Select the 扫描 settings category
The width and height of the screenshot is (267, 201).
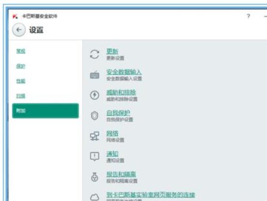tap(21, 96)
